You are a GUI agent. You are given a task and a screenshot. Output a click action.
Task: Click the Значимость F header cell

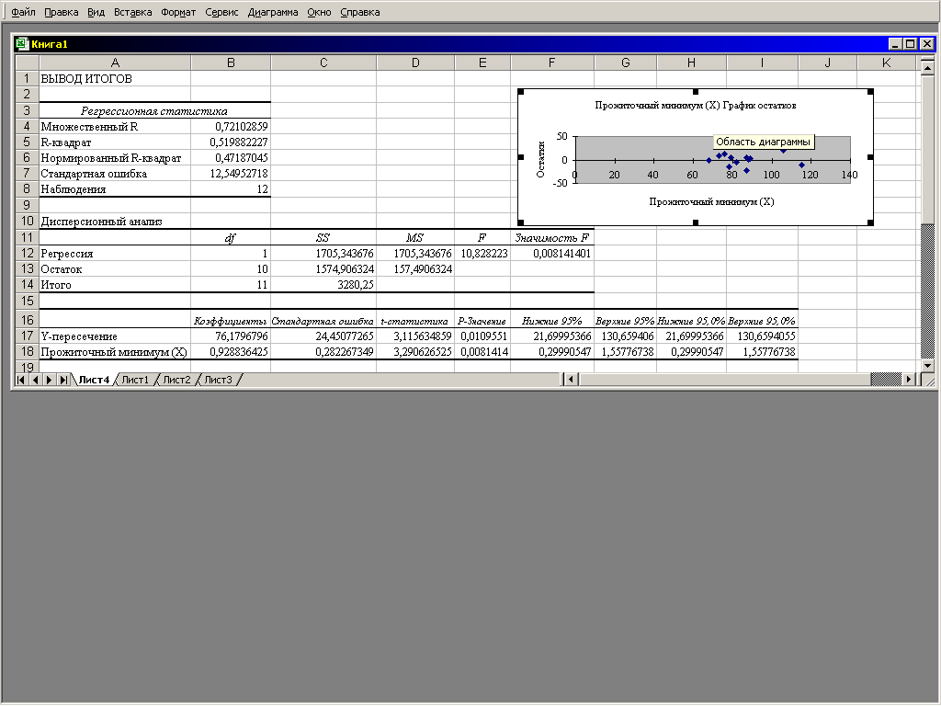click(552, 238)
